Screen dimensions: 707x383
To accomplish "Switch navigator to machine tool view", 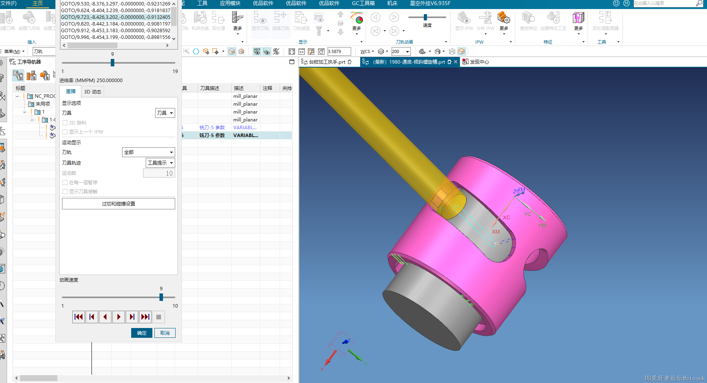I will coord(31,75).
